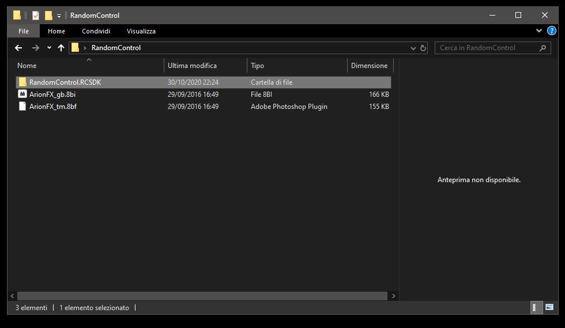Click the search magnifier icon

[x=543, y=48]
